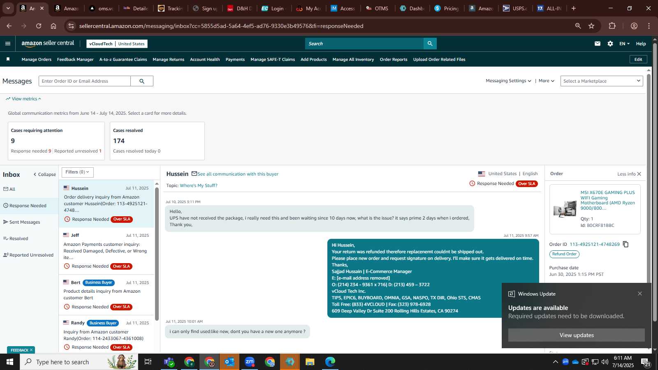Screen dimensions: 658x370
Task: Open Randy's inquiry message
Action: click(107, 335)
